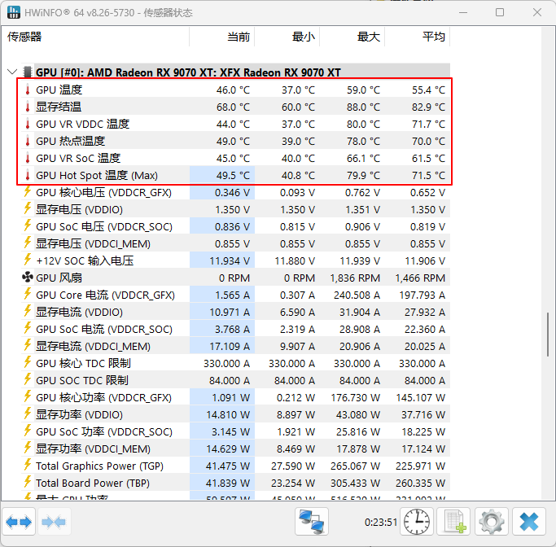Click thermometer icon for GPU 热点温度
This screenshot has height=547, width=556.
coord(28,141)
